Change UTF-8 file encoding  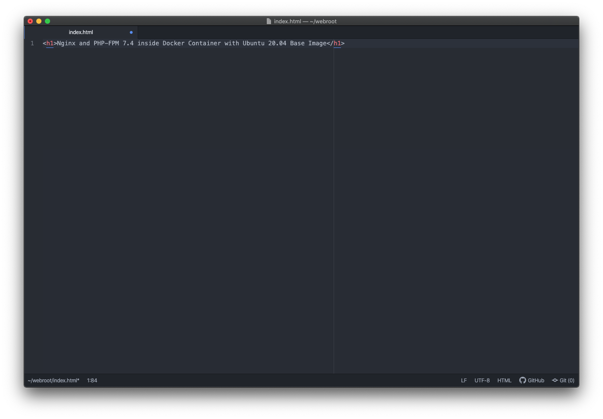click(x=482, y=381)
